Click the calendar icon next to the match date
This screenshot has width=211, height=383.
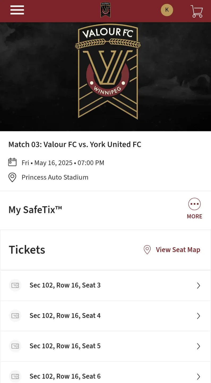click(12, 162)
